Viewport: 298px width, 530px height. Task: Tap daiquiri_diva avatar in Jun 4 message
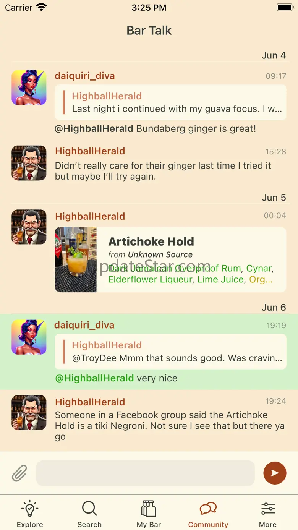(29, 88)
